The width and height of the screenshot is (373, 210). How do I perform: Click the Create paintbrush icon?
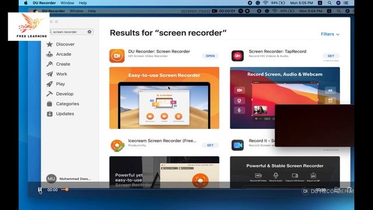pyautogui.click(x=50, y=64)
